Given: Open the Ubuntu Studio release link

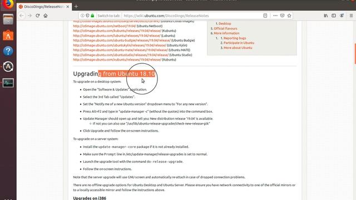Looking at the screenshot, I should pyautogui.click(x=121, y=55).
